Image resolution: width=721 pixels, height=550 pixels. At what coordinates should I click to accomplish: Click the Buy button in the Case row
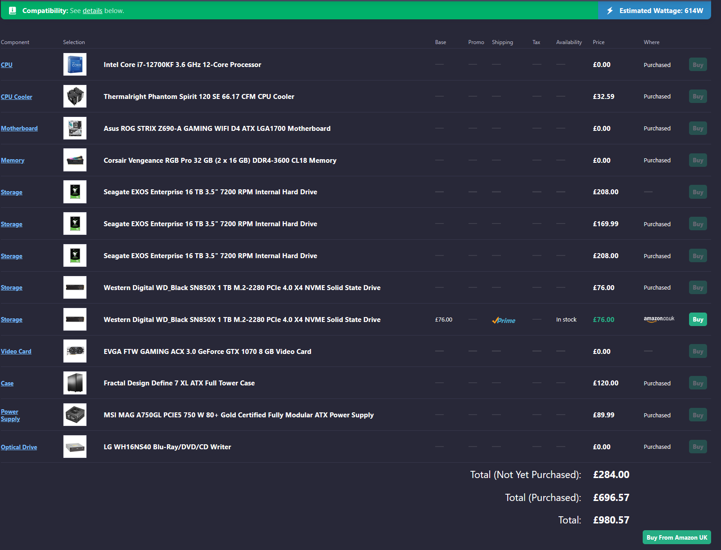click(x=698, y=383)
